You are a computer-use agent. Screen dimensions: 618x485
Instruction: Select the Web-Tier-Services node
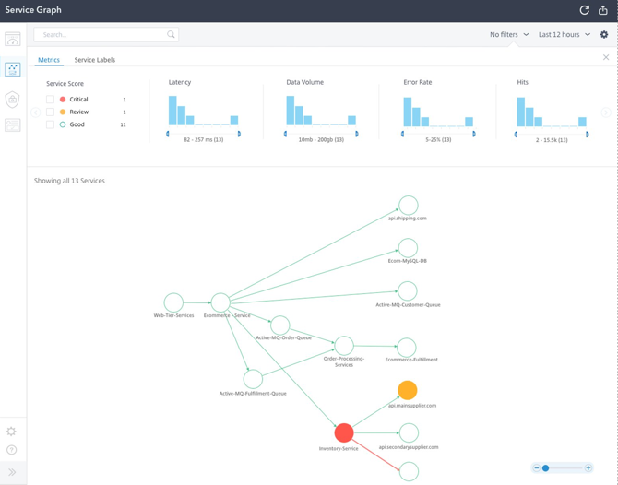(173, 302)
